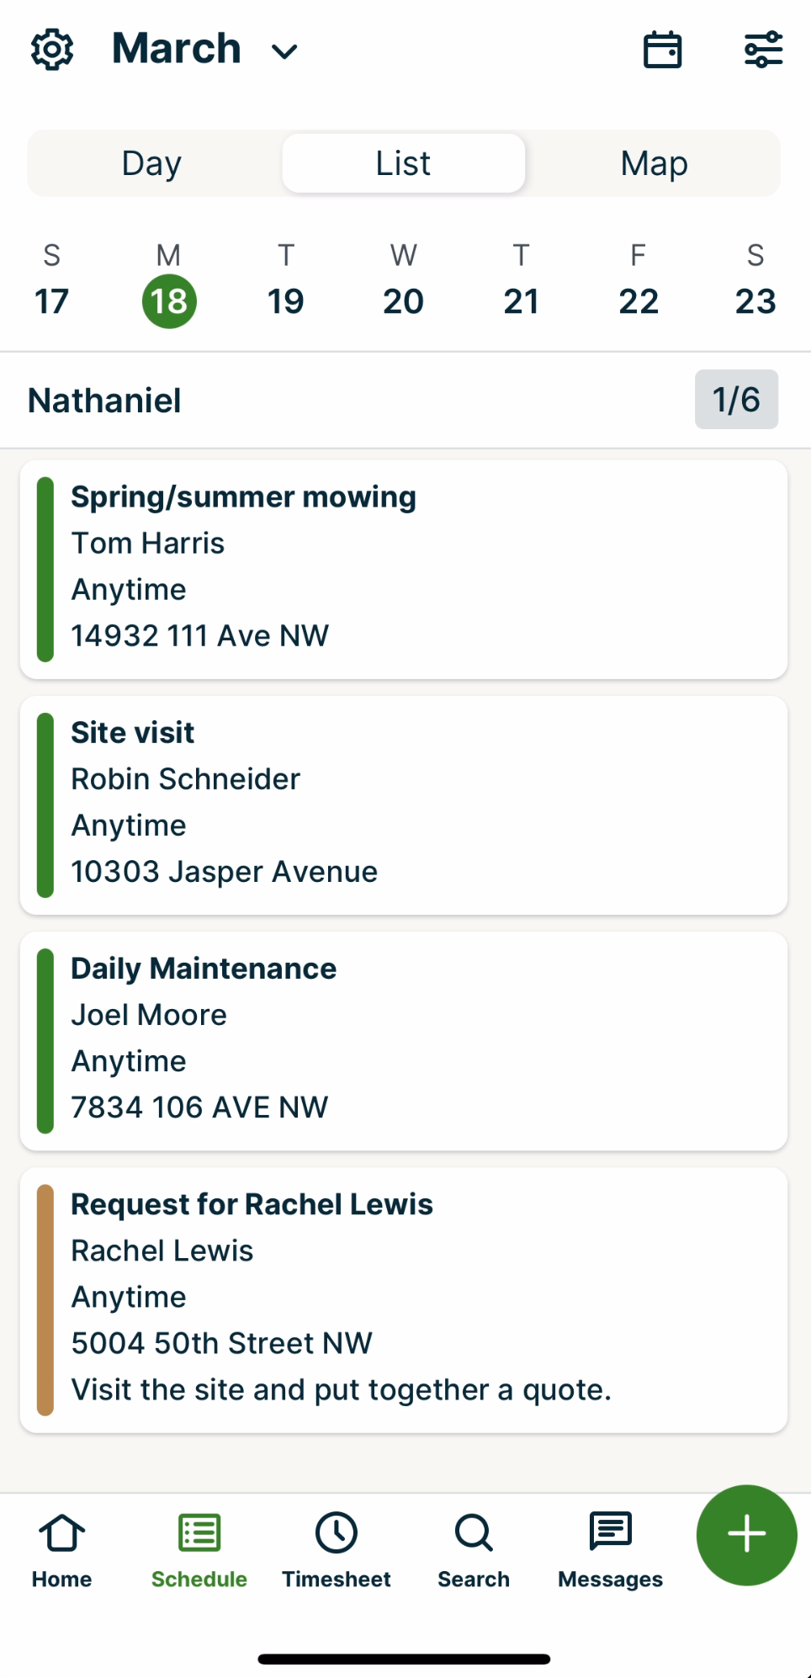Open the settings gear icon
The height and width of the screenshot is (1678, 811).
[x=52, y=48]
